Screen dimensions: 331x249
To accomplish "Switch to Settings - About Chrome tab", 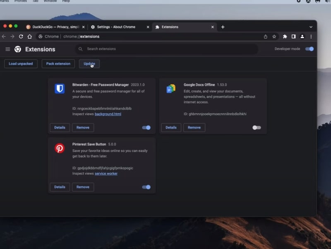I will [x=116, y=27].
